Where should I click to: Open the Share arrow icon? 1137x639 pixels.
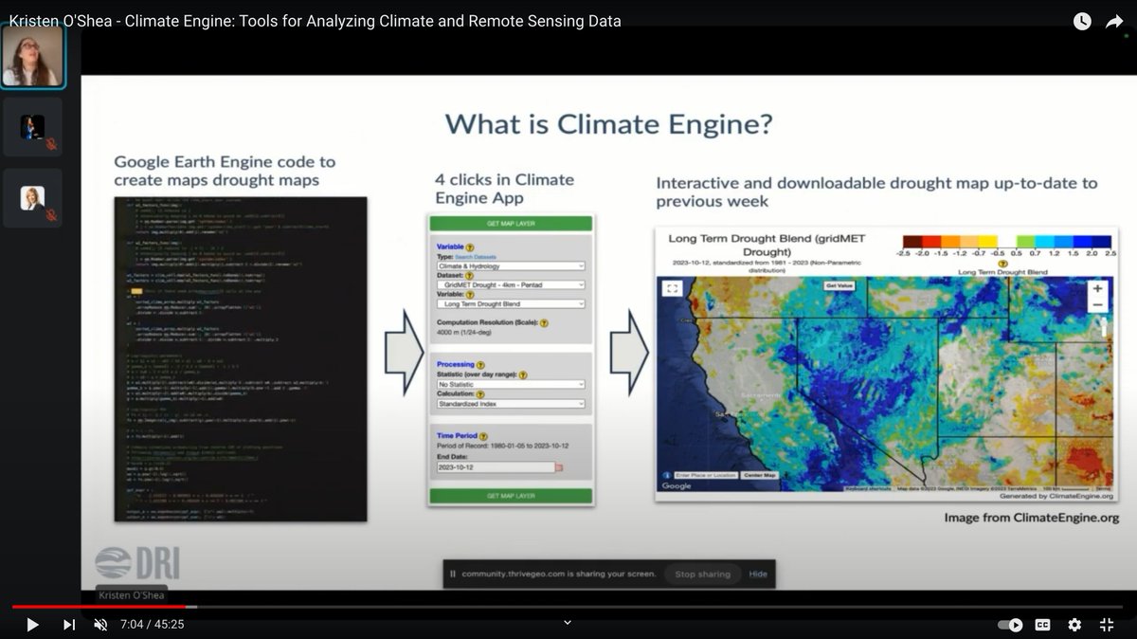point(1114,21)
